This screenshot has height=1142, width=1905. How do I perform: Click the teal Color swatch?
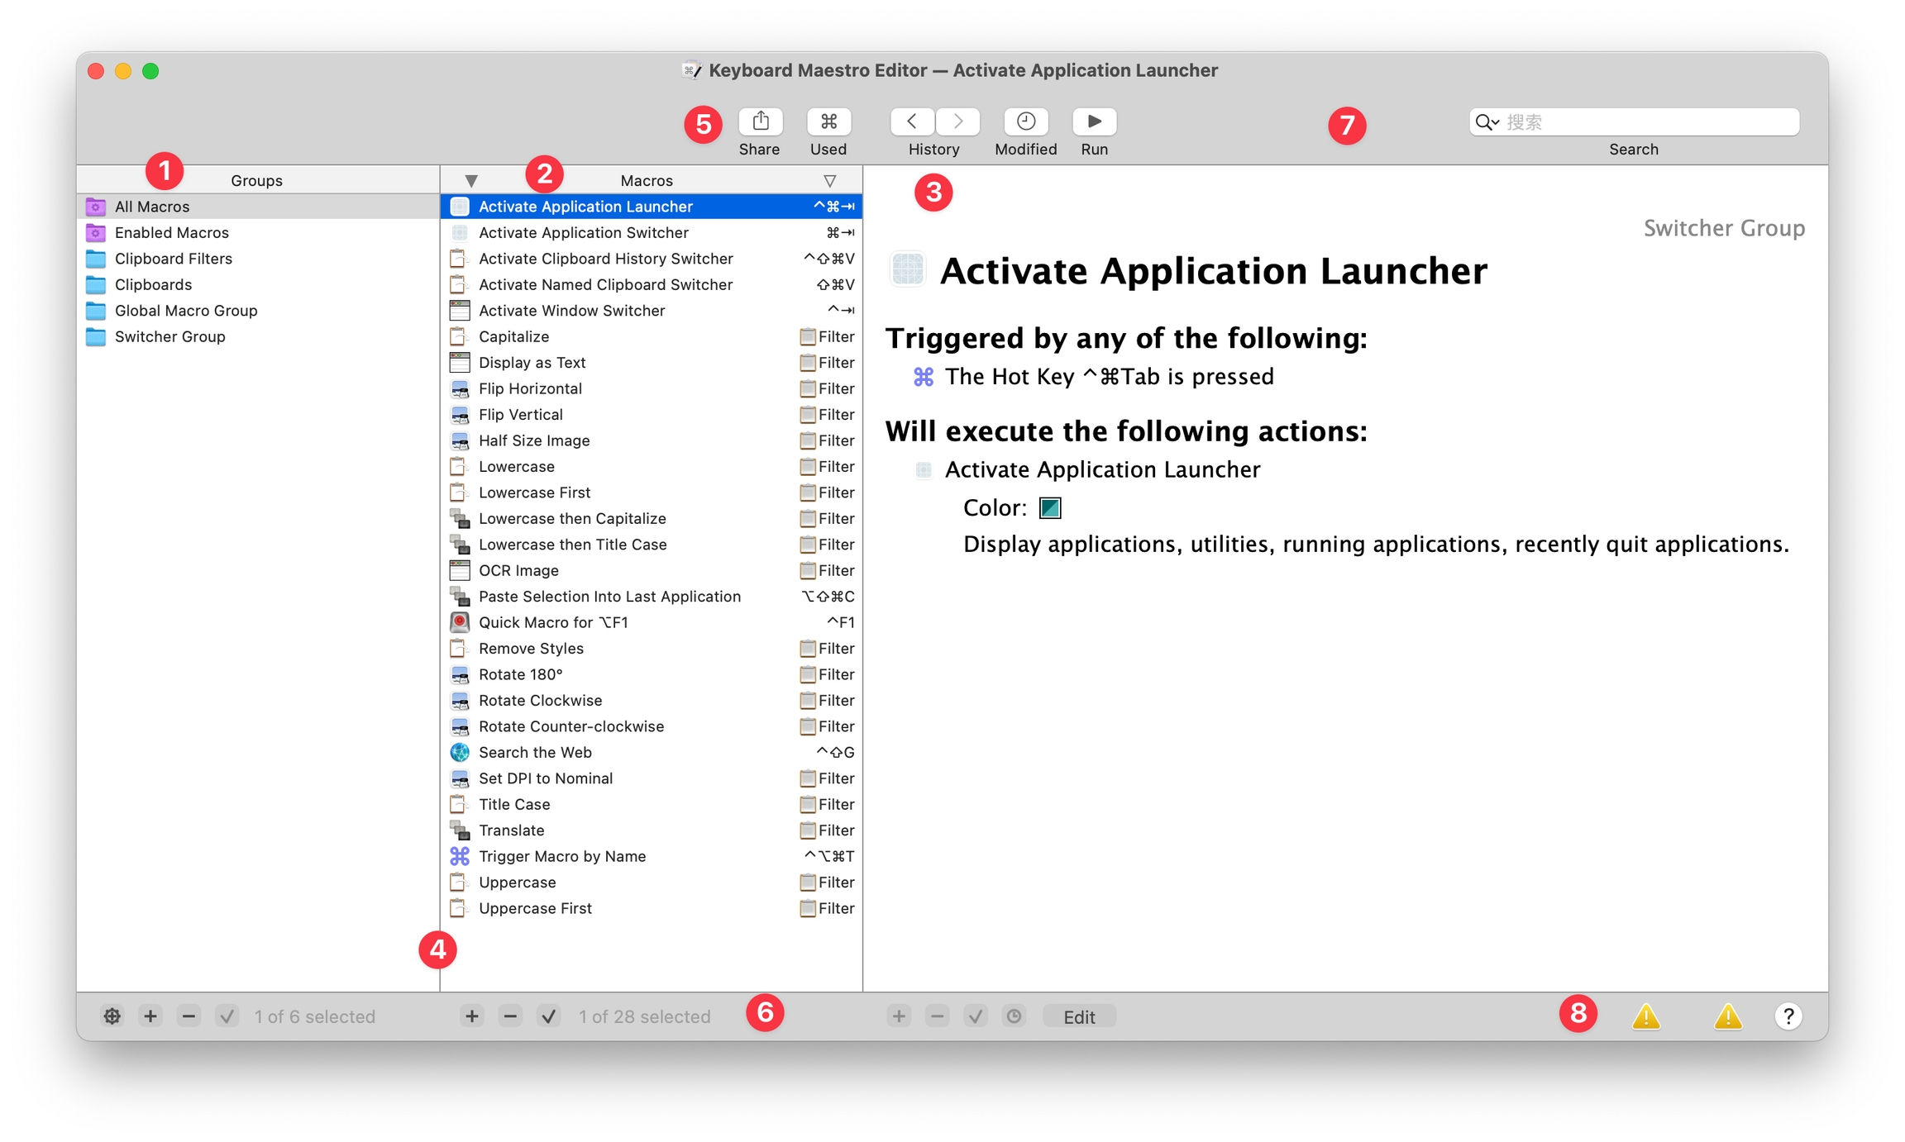pyautogui.click(x=1050, y=507)
